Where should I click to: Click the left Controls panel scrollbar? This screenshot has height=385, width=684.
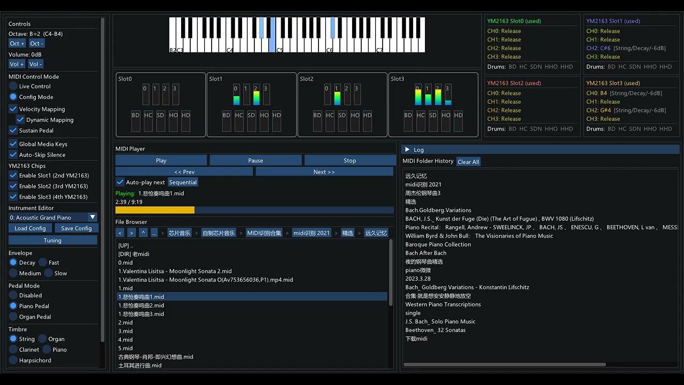coord(103,179)
